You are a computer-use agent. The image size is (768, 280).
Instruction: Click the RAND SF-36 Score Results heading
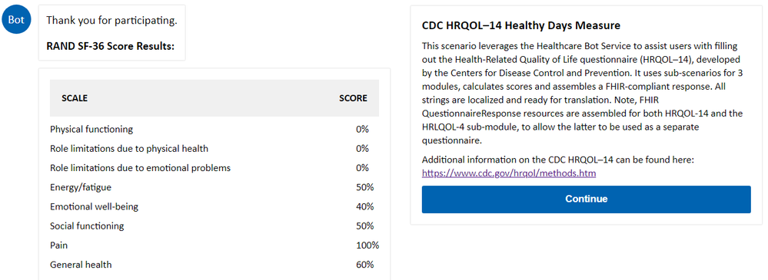tap(110, 47)
